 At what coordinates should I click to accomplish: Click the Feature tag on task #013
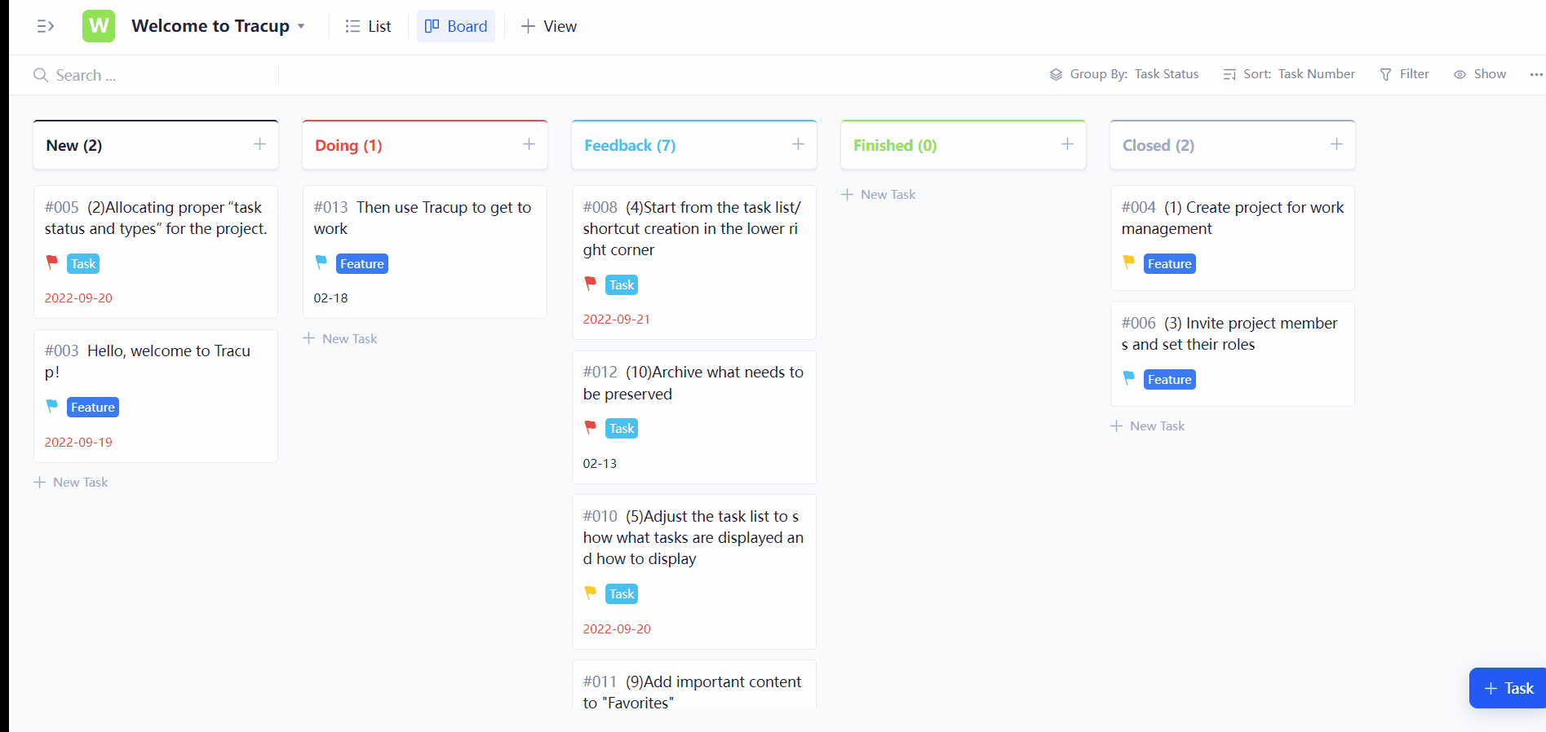point(361,264)
